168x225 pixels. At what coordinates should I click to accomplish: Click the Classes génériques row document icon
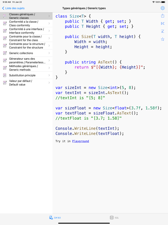tap(5, 16)
